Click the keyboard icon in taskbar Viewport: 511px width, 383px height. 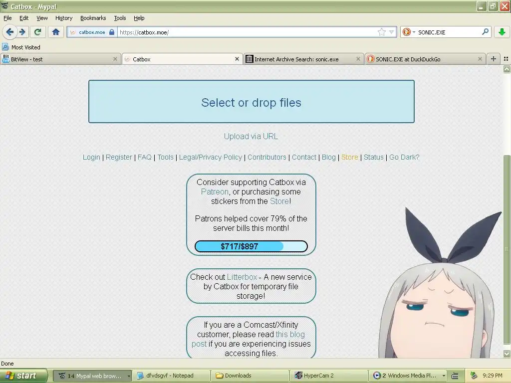pyautogui.click(x=455, y=376)
